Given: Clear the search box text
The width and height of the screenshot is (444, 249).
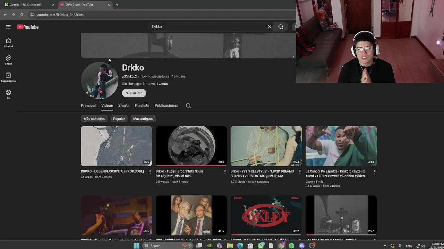Looking at the screenshot, I should click(269, 27).
